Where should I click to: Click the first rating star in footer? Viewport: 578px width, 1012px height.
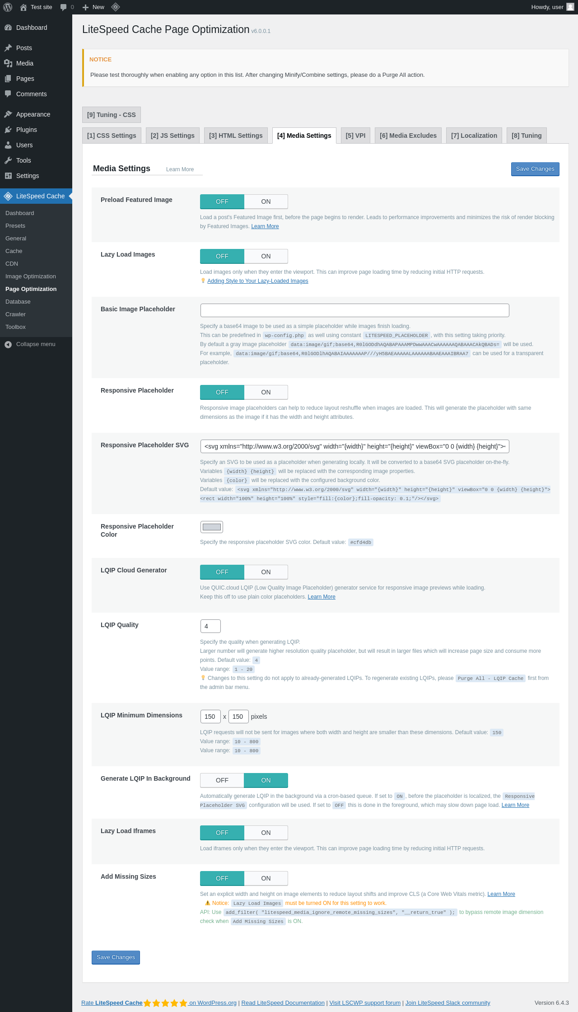147,1003
